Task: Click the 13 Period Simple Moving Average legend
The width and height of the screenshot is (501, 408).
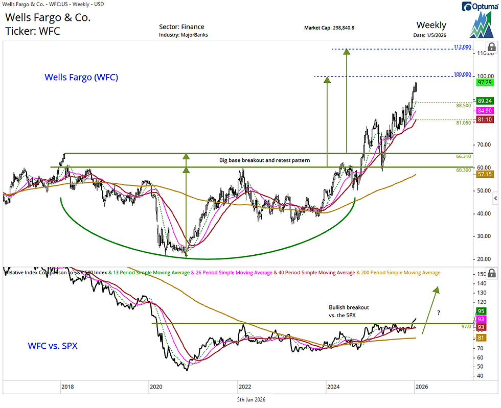Action: (x=151, y=273)
